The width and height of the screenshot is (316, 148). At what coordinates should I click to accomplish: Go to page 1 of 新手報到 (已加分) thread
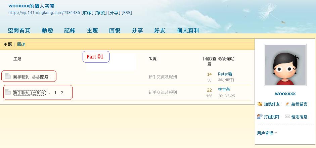[56, 93]
